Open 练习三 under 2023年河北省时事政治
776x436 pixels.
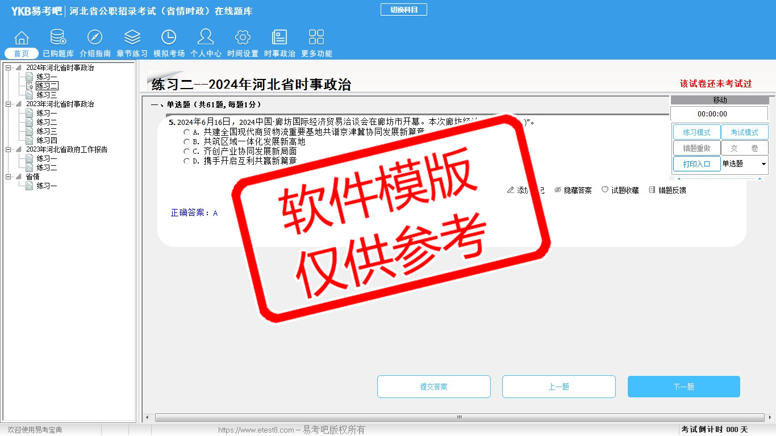pyautogui.click(x=47, y=132)
